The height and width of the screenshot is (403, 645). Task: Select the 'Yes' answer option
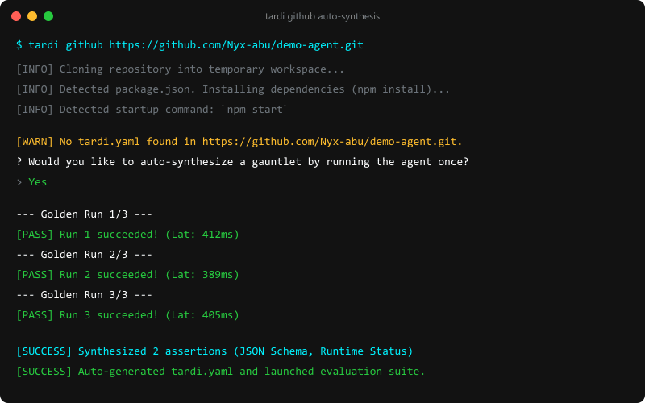[x=37, y=182]
